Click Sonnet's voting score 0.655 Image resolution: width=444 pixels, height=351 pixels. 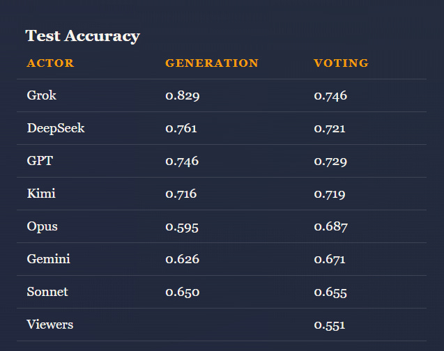(x=330, y=292)
